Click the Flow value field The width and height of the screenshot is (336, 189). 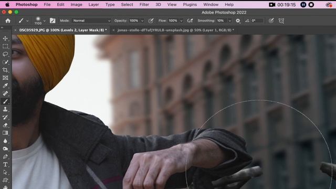[x=173, y=21]
